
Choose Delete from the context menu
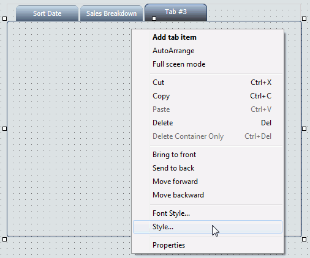(x=208, y=123)
